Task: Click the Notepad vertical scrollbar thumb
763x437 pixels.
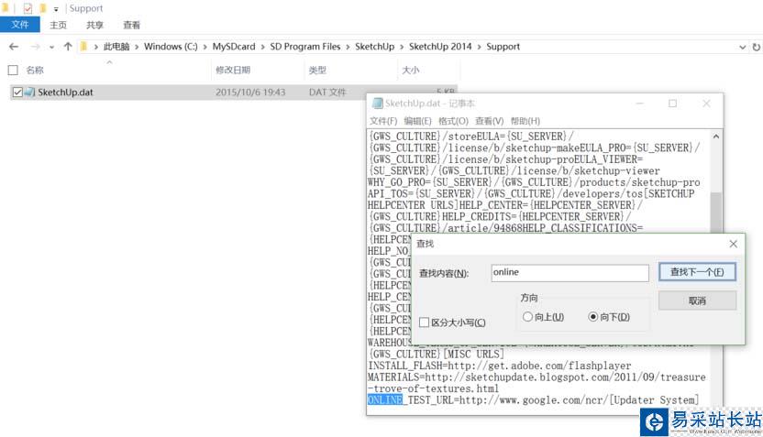Action: click(x=716, y=212)
